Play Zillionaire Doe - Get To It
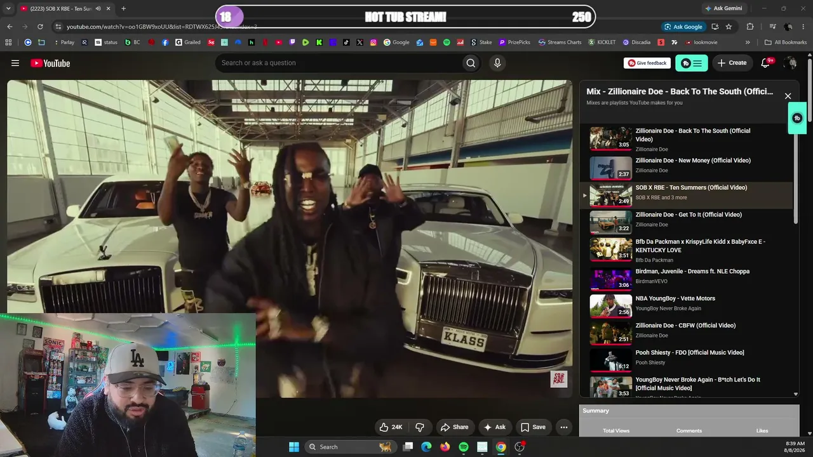The image size is (813, 457). [x=686, y=222]
